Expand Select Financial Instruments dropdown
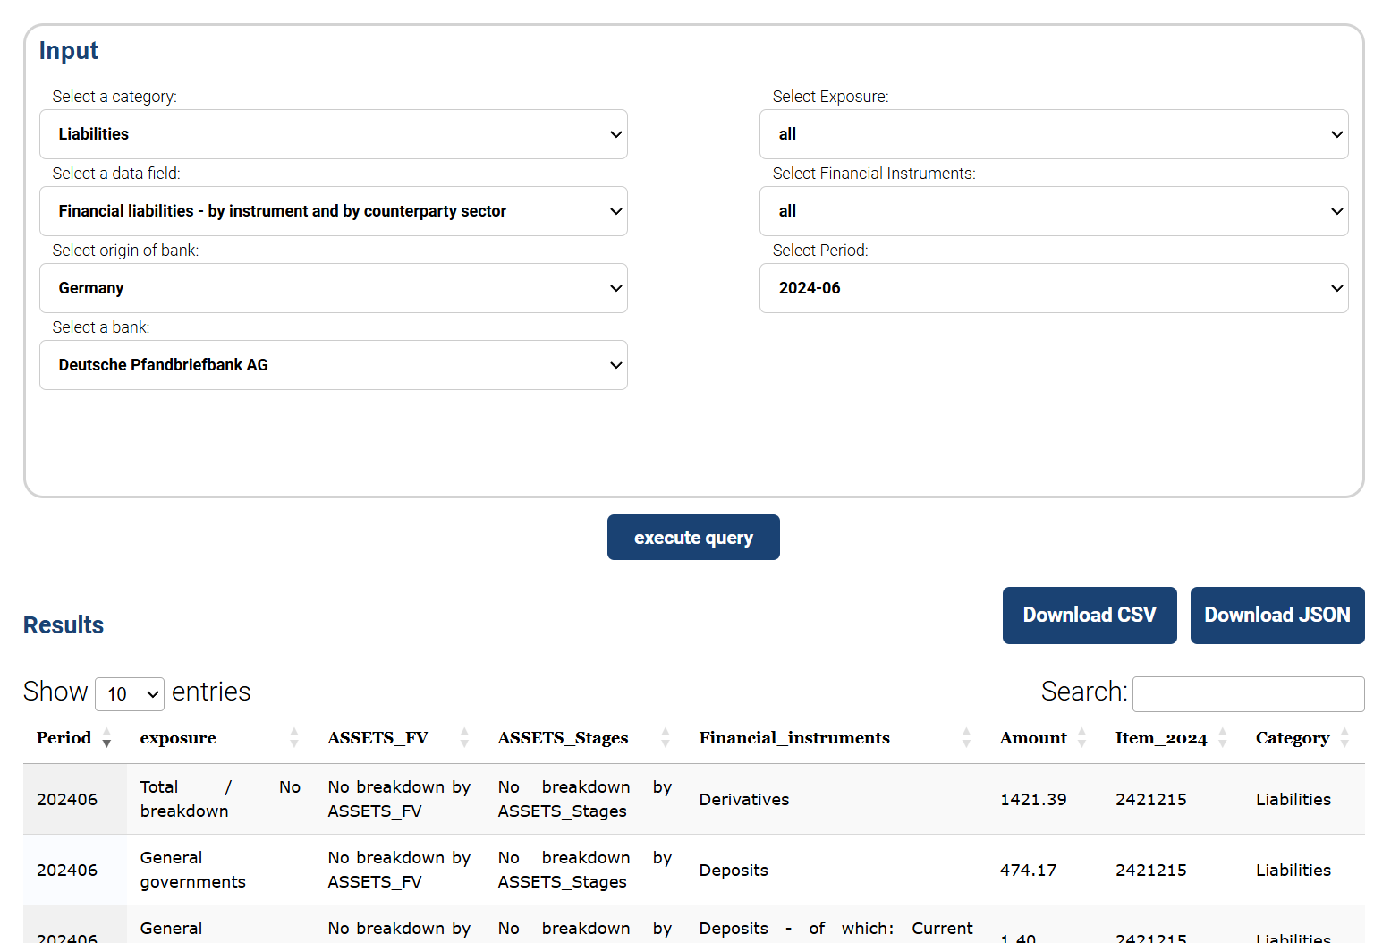Image resolution: width=1374 pixels, height=943 pixels. (1053, 211)
